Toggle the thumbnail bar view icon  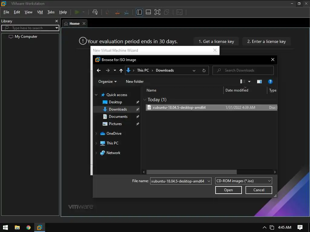pos(148,12)
